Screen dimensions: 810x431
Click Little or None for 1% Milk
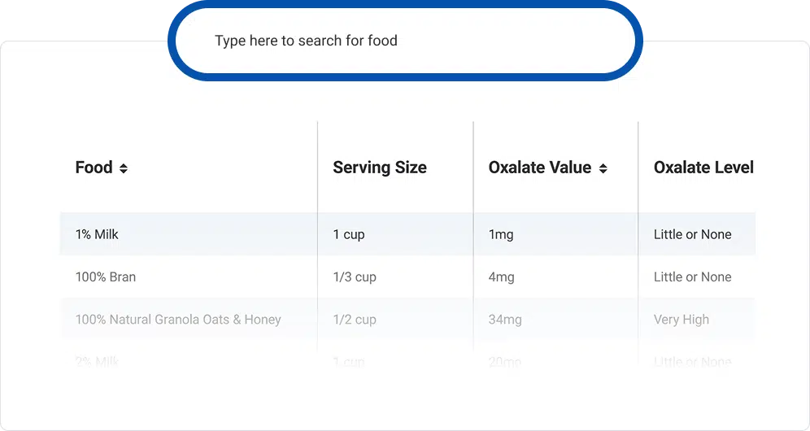(693, 234)
